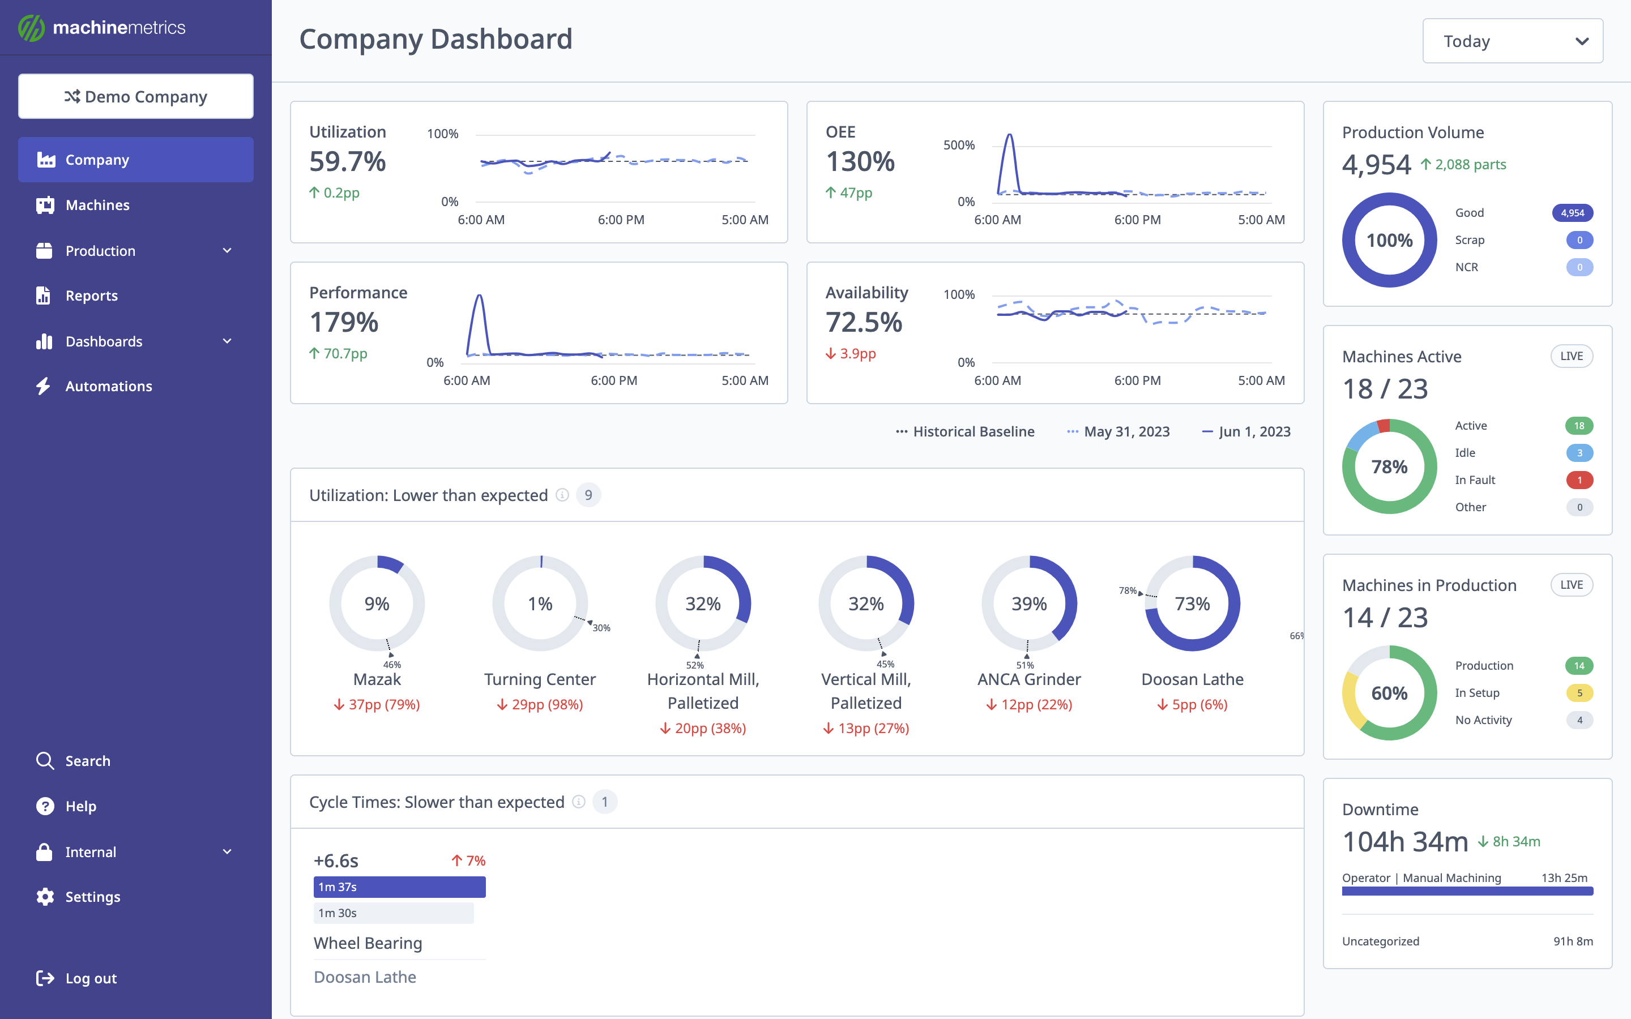Click the Mazak utilization donut chart
The width and height of the screenshot is (1631, 1019).
[377, 603]
